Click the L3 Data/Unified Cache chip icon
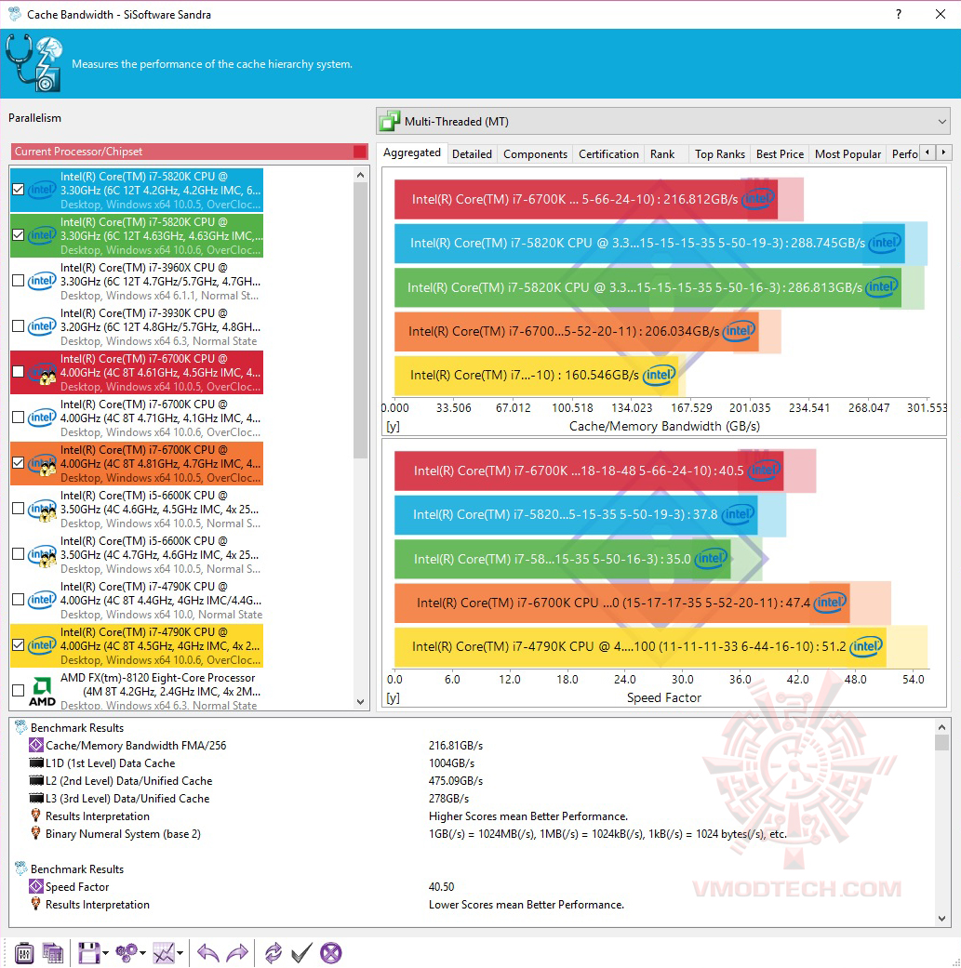961x968 pixels. (36, 798)
